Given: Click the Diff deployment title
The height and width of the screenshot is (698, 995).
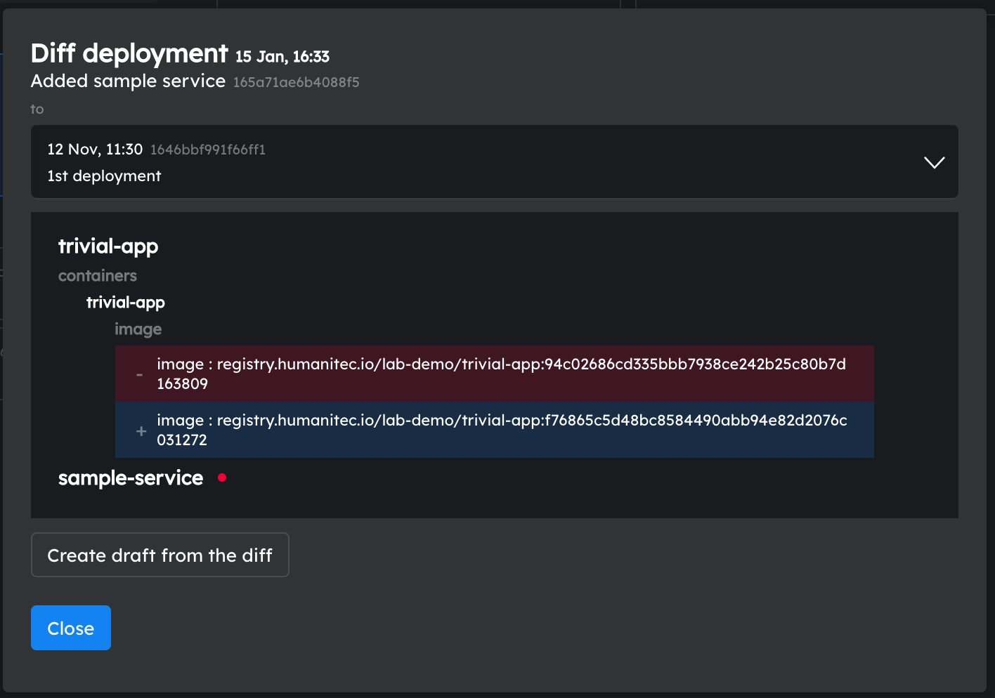Looking at the screenshot, I should 129,53.
